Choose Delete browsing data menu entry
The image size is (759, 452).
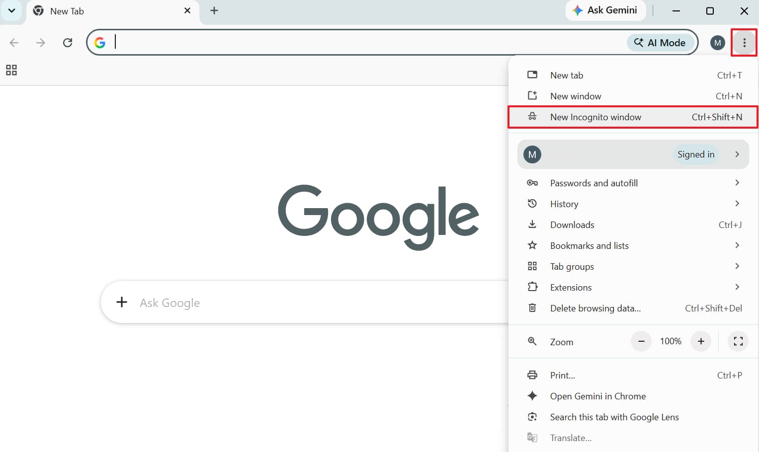pos(633,308)
